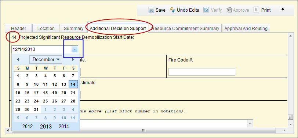Toggle the date picker dropdown arrow
298x138 pixels.
click(x=74, y=49)
